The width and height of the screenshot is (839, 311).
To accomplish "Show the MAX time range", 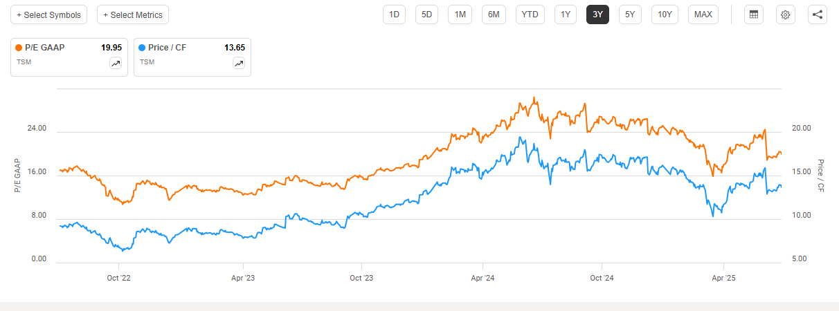I will (x=703, y=15).
